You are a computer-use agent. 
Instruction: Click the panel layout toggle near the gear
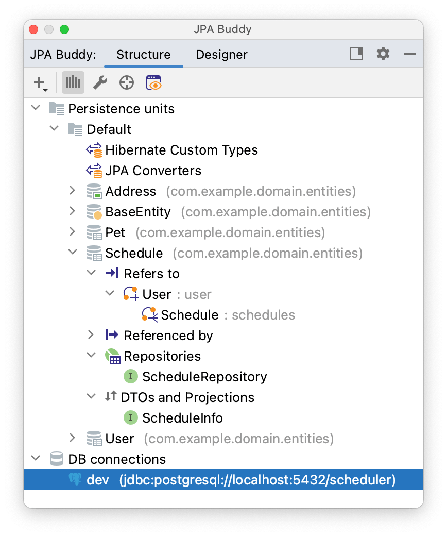(356, 54)
